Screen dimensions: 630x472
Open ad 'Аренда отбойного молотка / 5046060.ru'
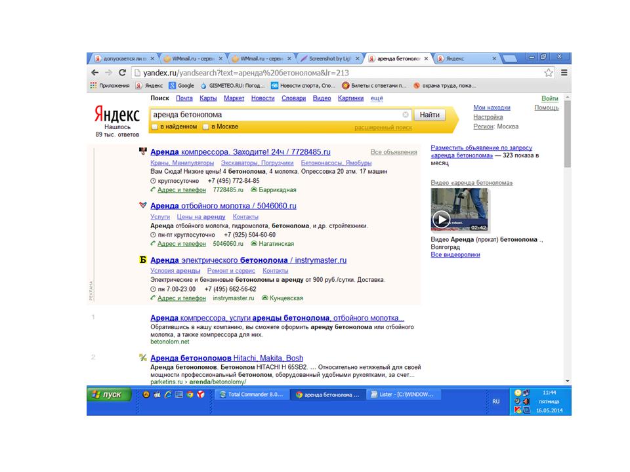click(223, 206)
